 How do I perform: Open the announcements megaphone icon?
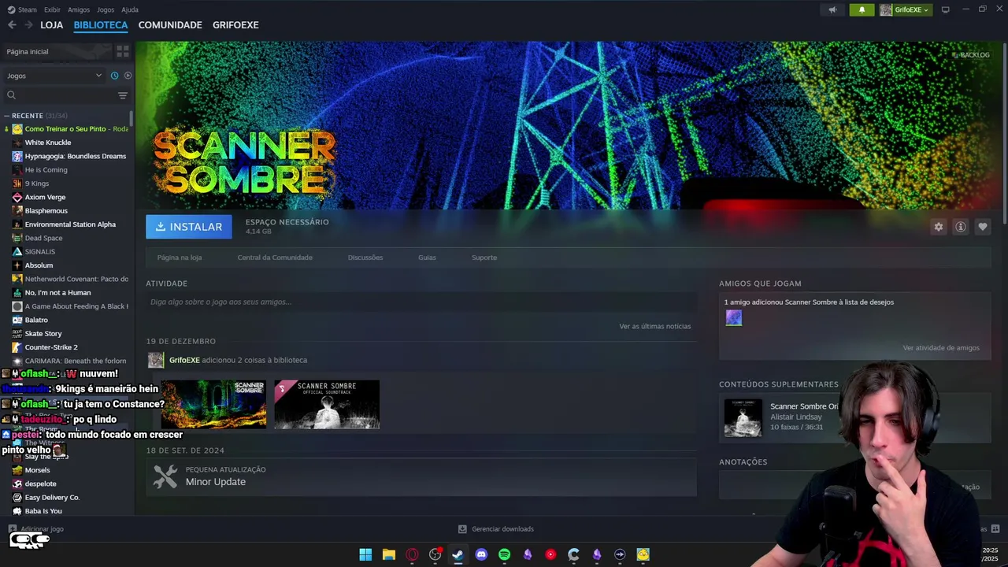(x=832, y=9)
